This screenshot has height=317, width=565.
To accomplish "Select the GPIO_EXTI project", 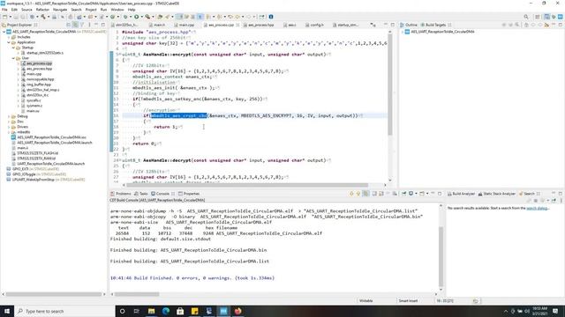I will (x=20, y=169).
